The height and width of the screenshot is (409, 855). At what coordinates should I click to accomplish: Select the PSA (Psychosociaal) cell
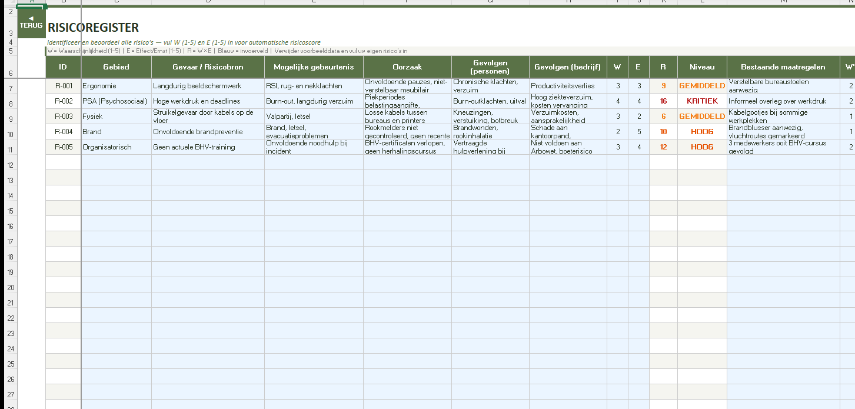[115, 101]
